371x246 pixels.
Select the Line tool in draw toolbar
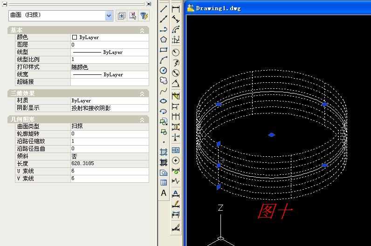pos(164,9)
